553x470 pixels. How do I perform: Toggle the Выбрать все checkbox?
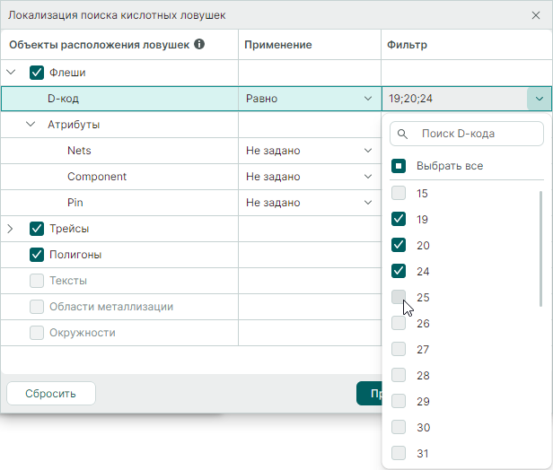tap(399, 166)
